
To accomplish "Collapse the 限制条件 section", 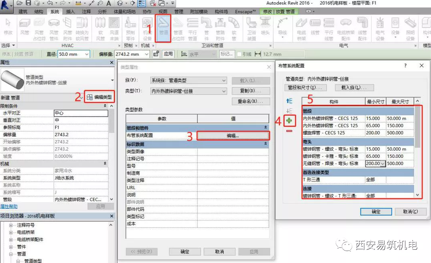I will (x=105, y=106).
